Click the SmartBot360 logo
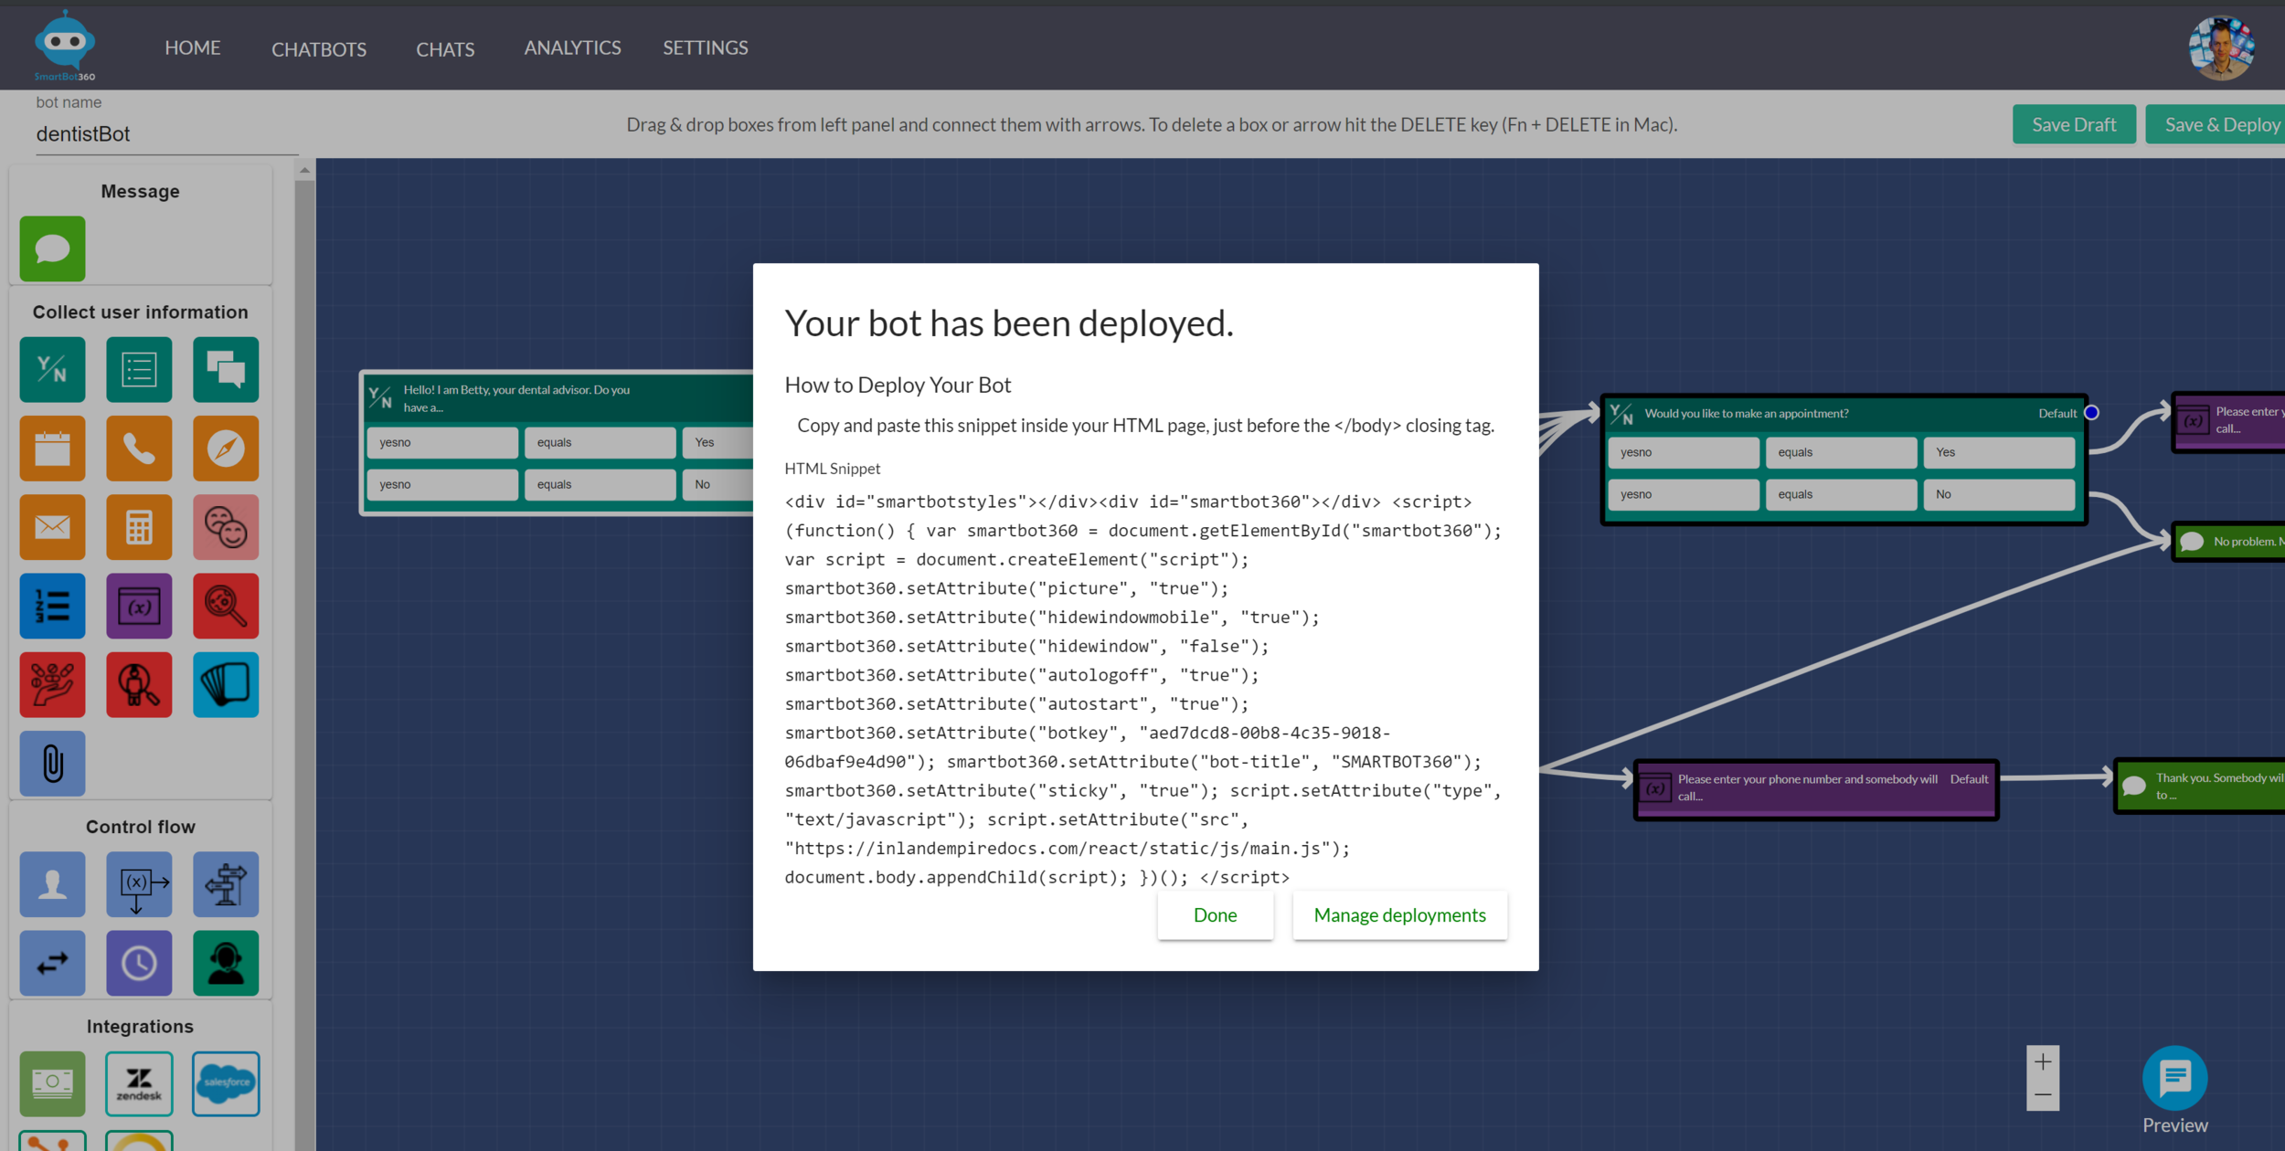Viewport: 2285px width, 1151px height. click(x=65, y=46)
